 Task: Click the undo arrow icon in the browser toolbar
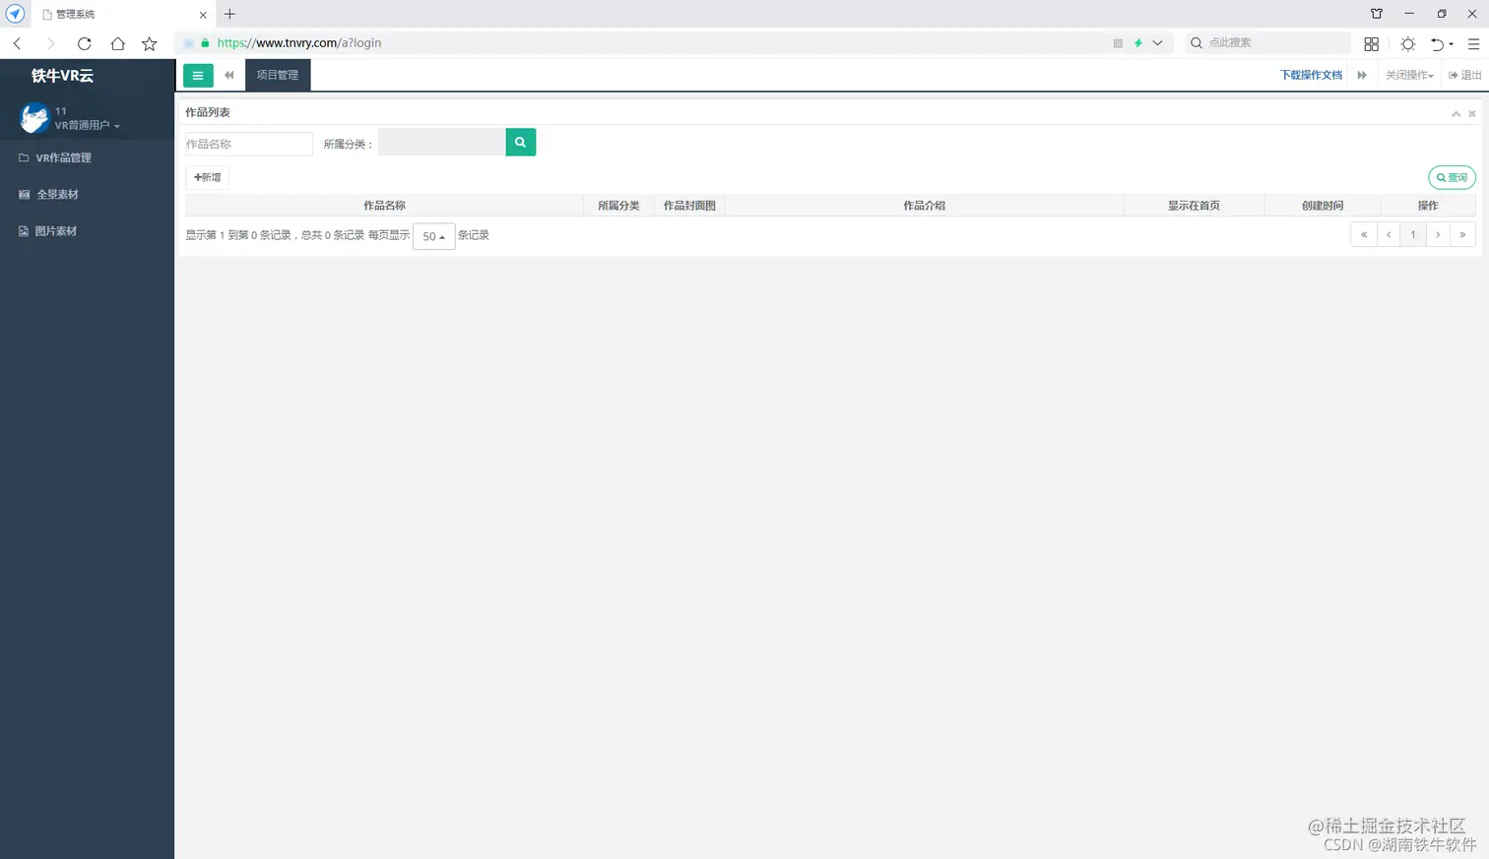coord(1438,44)
